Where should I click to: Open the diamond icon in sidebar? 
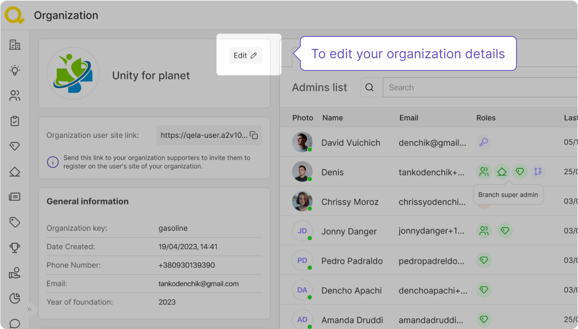(15, 146)
